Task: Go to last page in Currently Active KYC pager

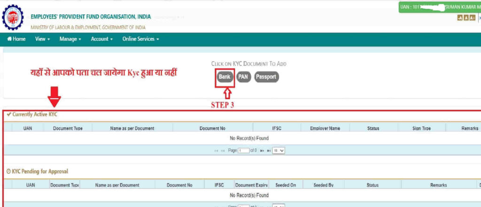Action: click(x=268, y=151)
